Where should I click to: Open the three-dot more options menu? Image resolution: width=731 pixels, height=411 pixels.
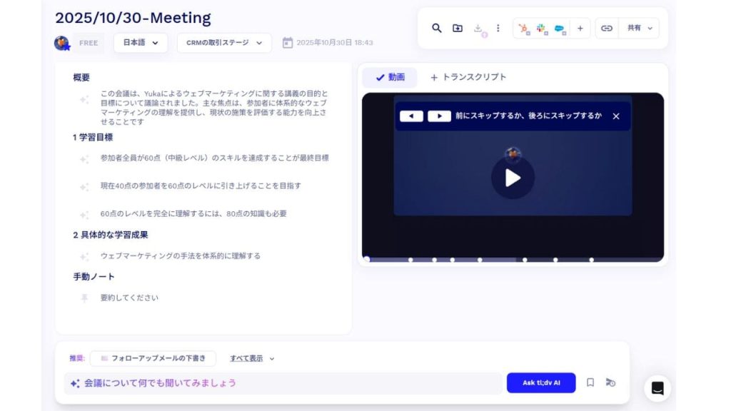[x=498, y=28]
